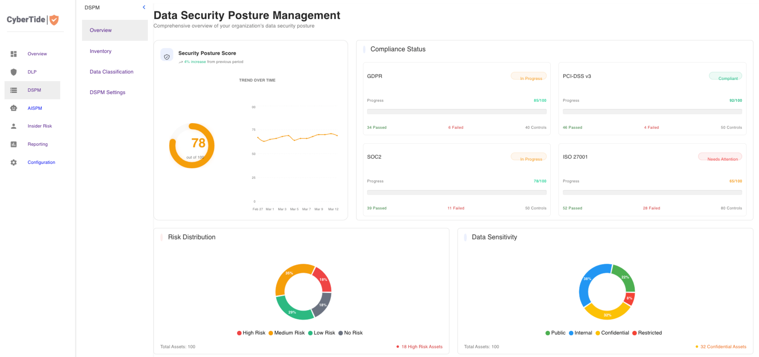The width and height of the screenshot is (759, 357).
Task: Click the DLP shield icon in sidebar
Action: click(14, 72)
